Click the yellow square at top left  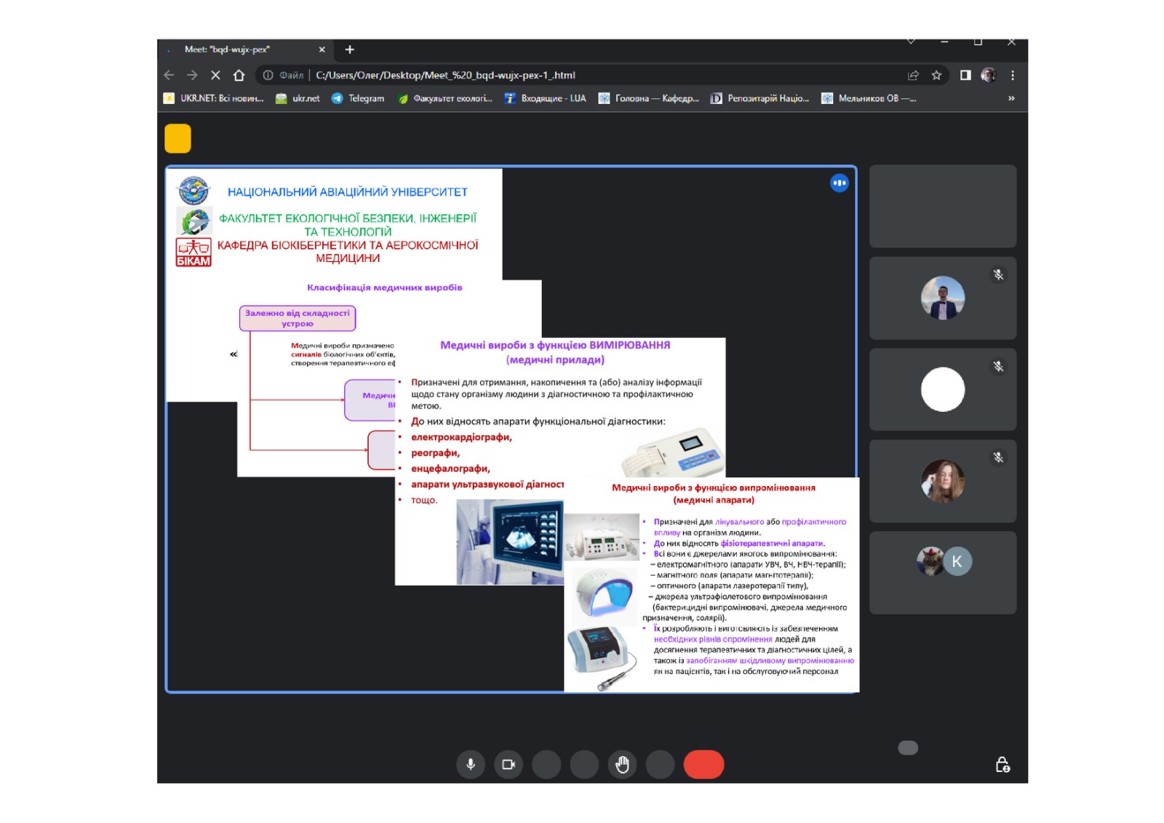178,138
